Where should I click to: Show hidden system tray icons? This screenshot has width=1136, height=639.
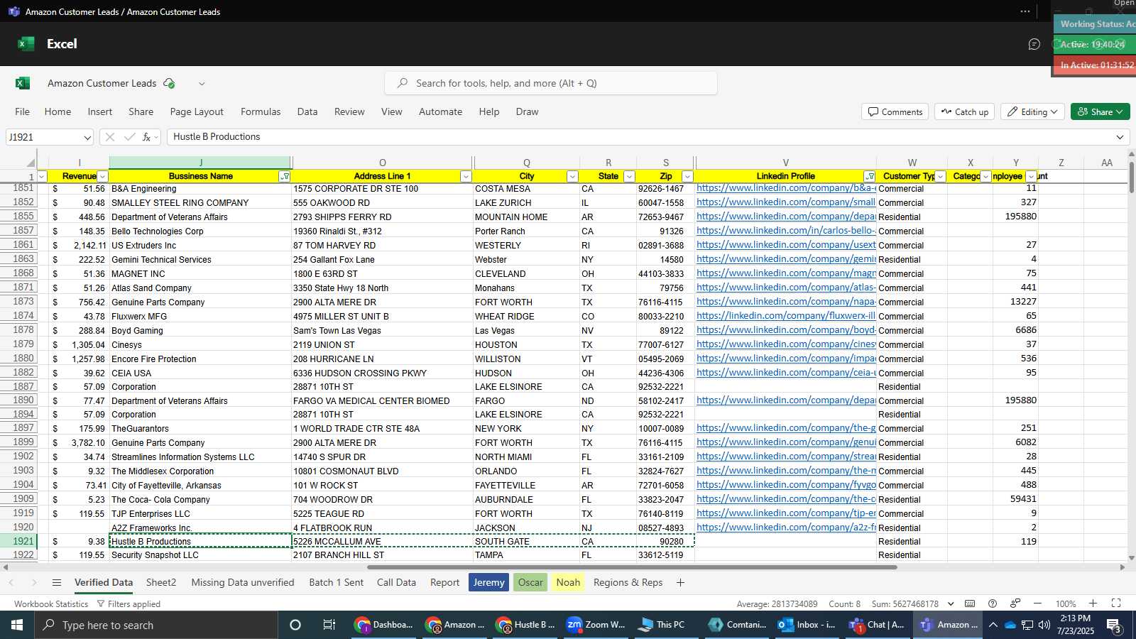993,625
